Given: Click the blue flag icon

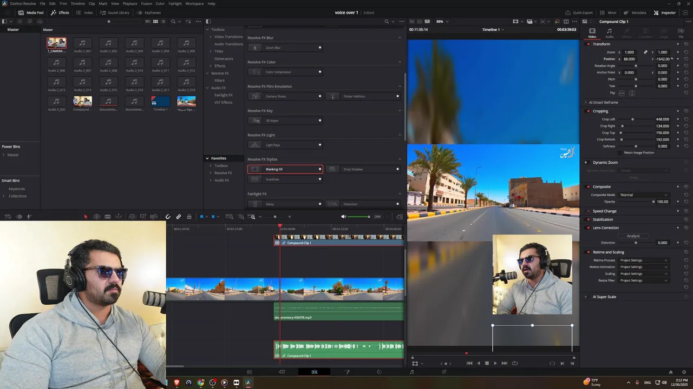Looking at the screenshot, I should (x=201, y=217).
